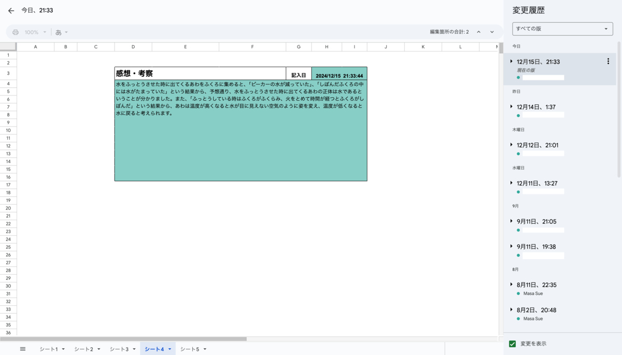
Task: Click the 現在の版 label
Action: click(x=526, y=70)
